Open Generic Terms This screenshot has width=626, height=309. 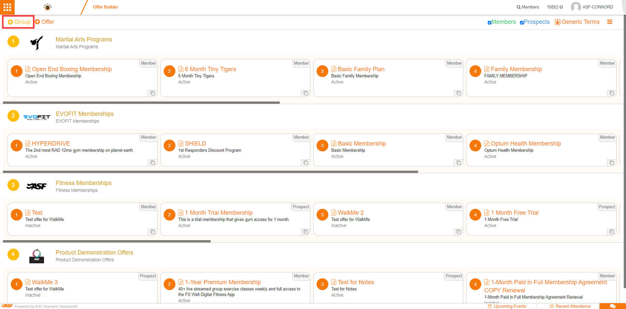point(577,22)
